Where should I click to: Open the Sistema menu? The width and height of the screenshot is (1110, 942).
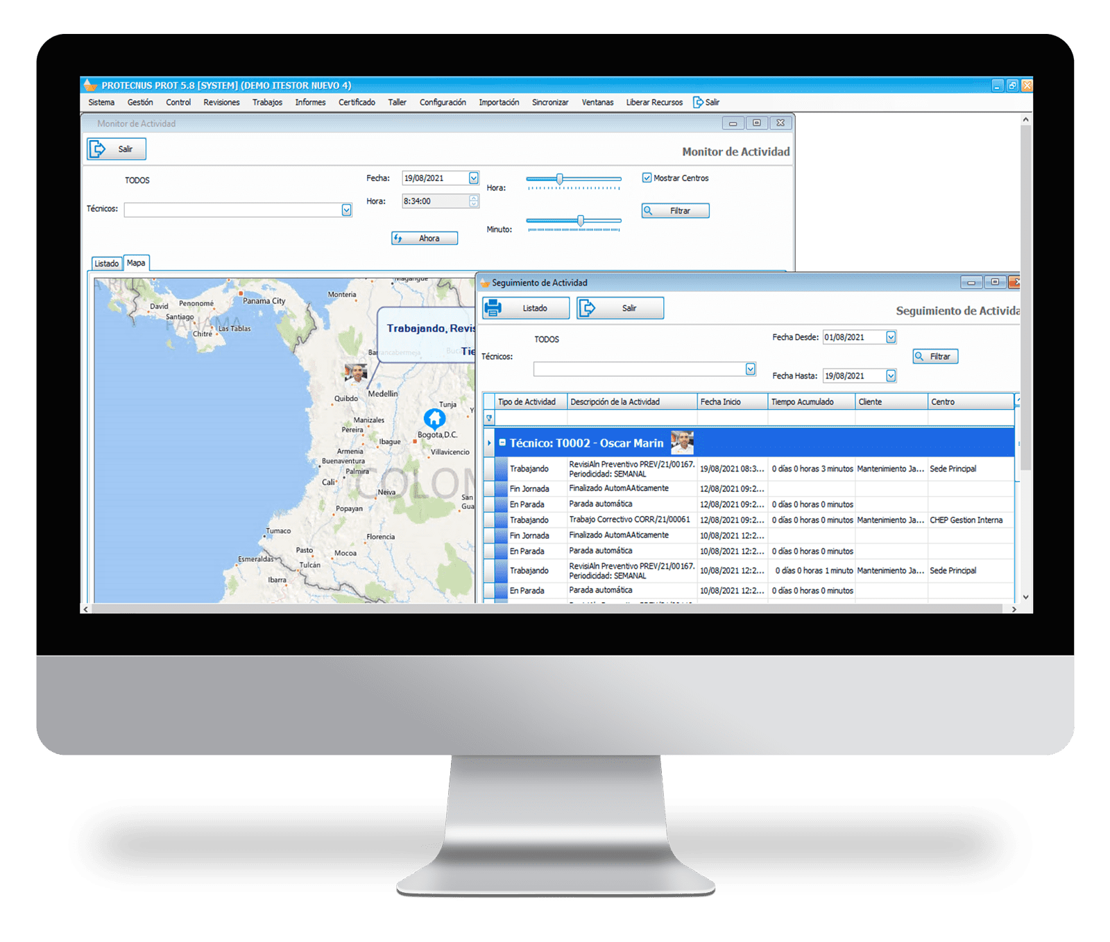(x=101, y=102)
